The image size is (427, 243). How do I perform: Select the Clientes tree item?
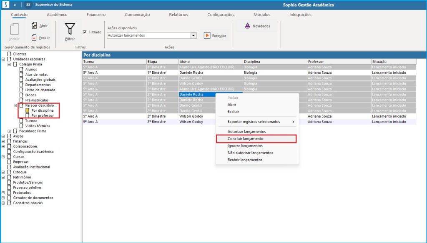tap(20, 54)
